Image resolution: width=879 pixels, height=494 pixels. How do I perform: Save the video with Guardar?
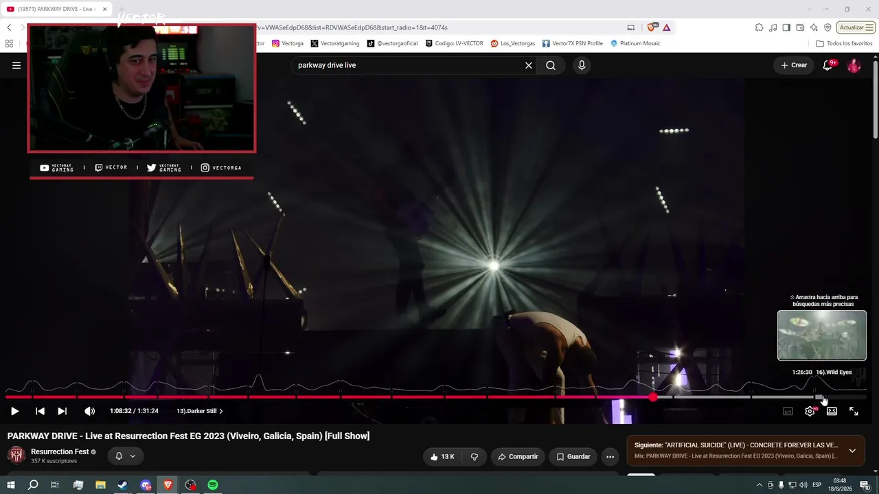[573, 456]
